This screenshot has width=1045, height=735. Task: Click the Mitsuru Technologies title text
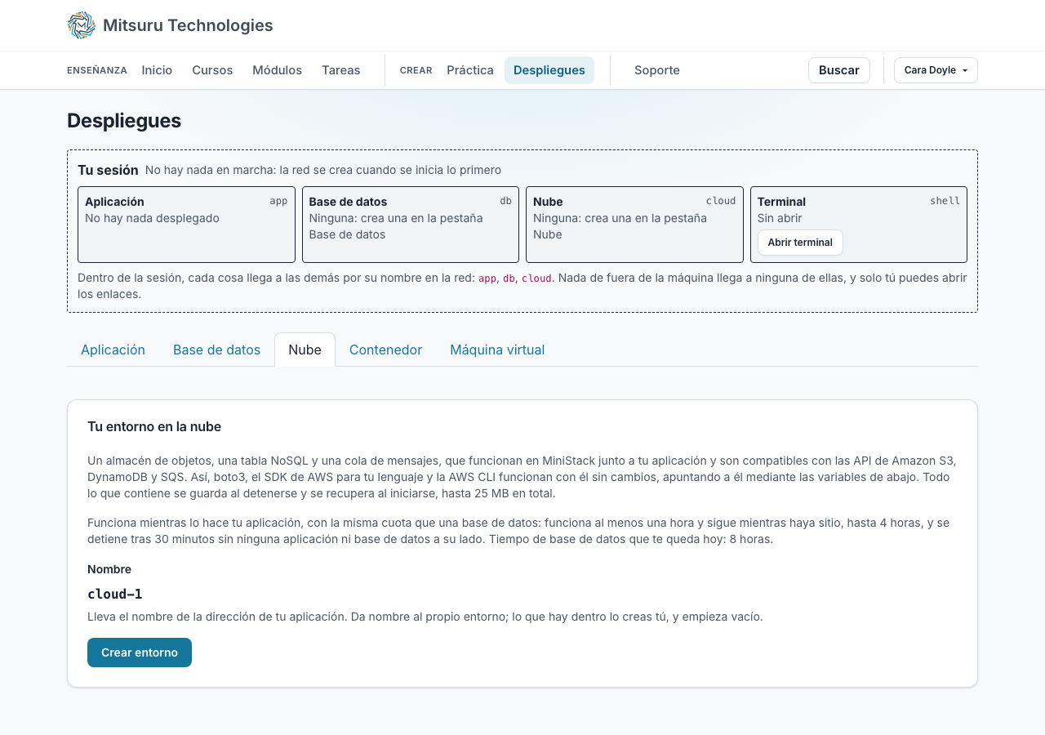[x=188, y=25]
